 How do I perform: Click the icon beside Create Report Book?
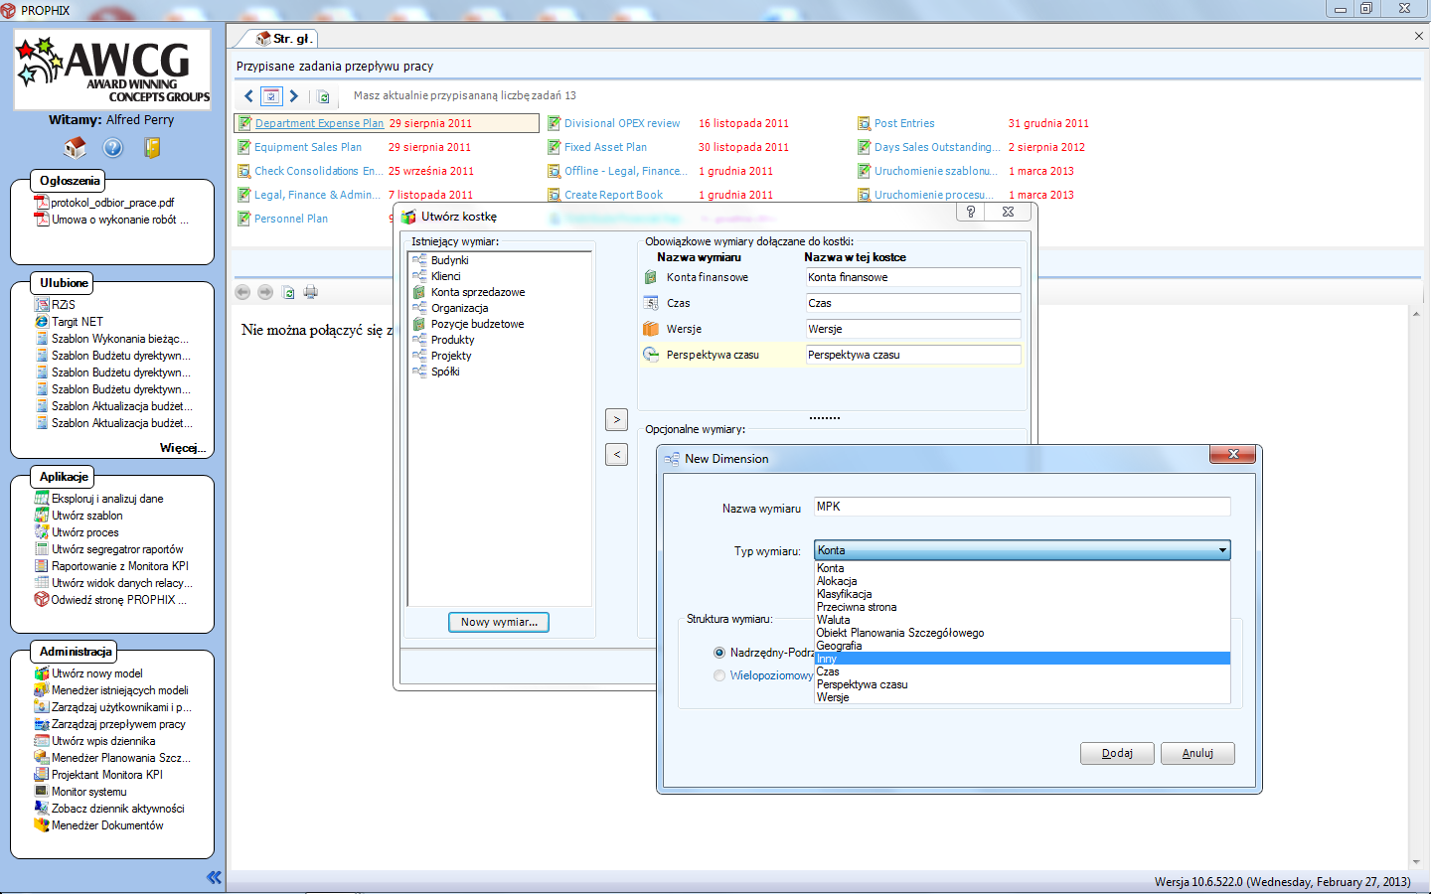[555, 195]
